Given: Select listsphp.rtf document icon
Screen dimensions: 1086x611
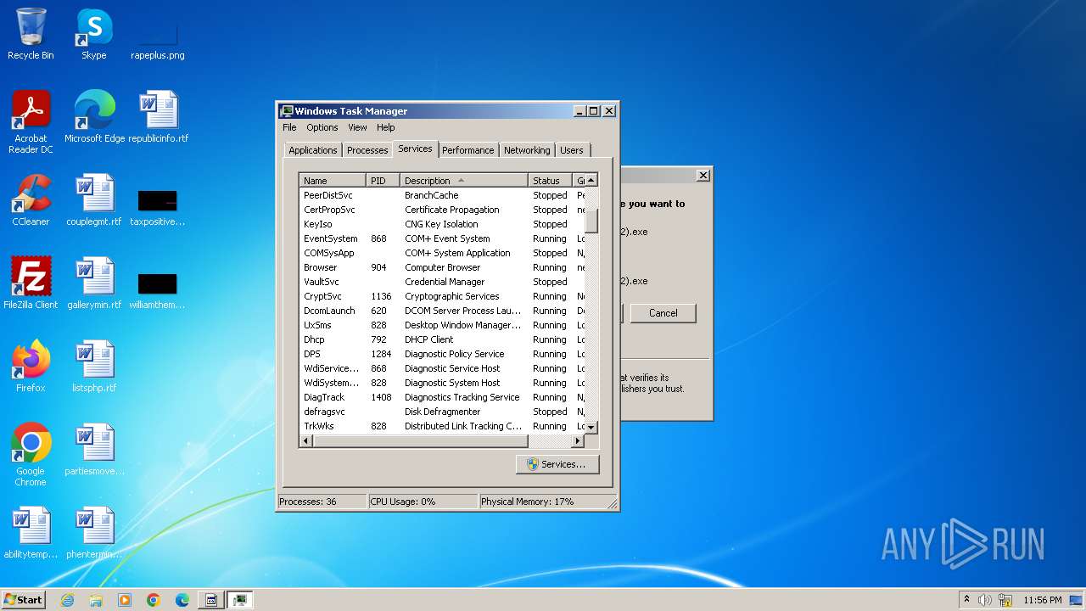Looking at the screenshot, I should pyautogui.click(x=94, y=367).
